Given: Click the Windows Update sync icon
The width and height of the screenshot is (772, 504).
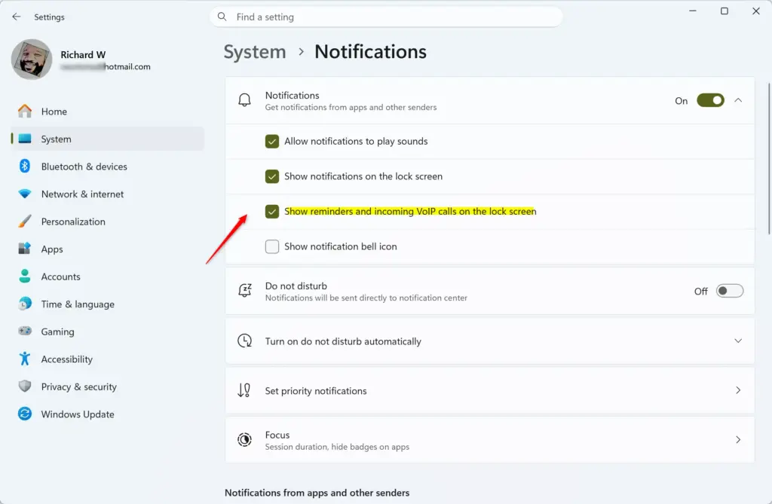Looking at the screenshot, I should click(25, 414).
